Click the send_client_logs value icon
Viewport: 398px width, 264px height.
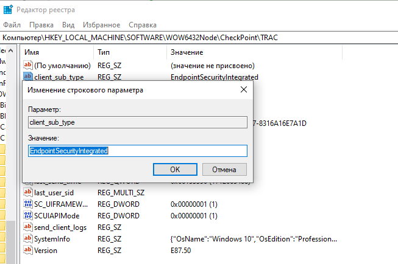[x=27, y=227]
